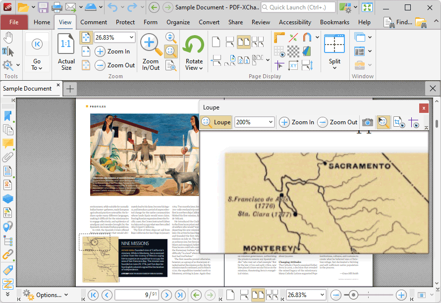
Task: Click Loupe toggle button in Loupe panel
Action: coord(216,122)
